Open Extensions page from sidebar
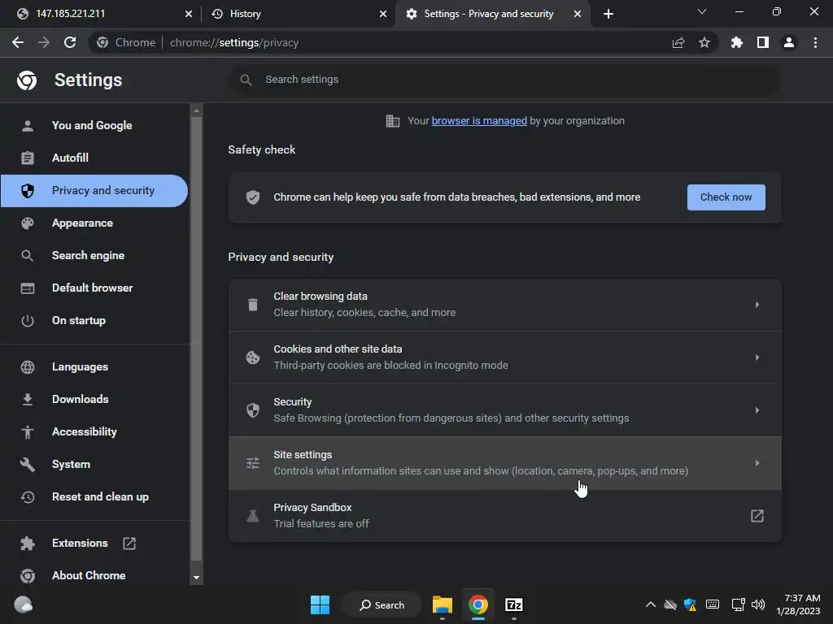833x624 pixels. (x=94, y=543)
